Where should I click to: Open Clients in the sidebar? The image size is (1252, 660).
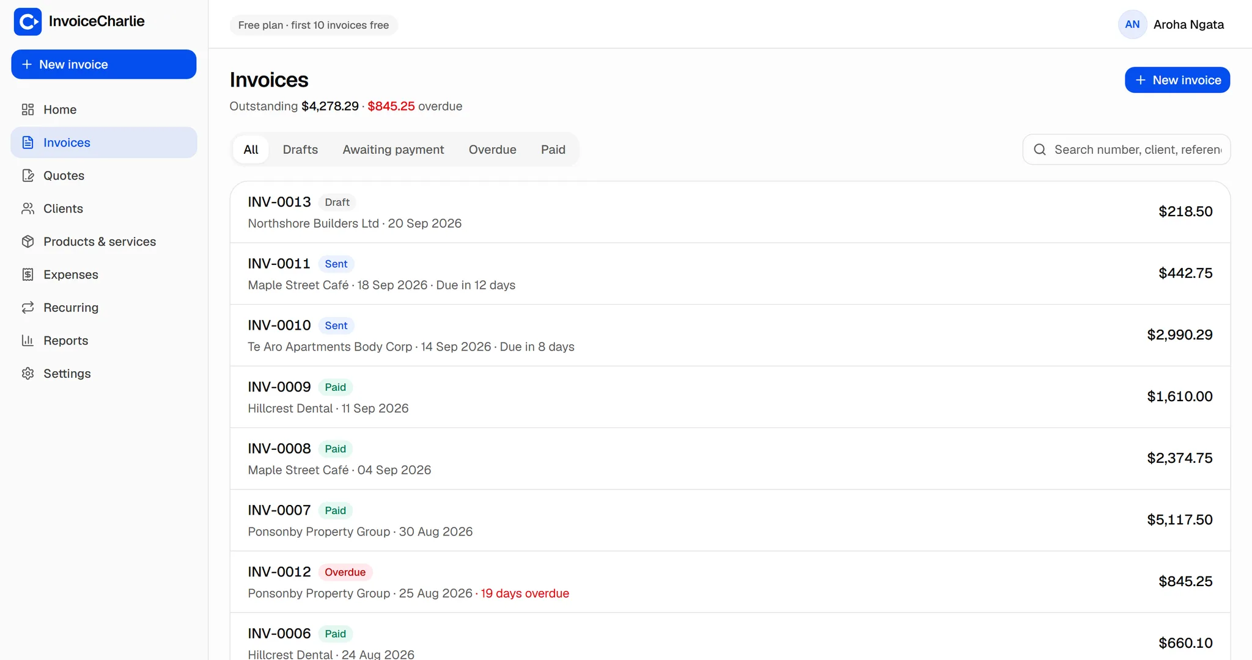pos(104,208)
